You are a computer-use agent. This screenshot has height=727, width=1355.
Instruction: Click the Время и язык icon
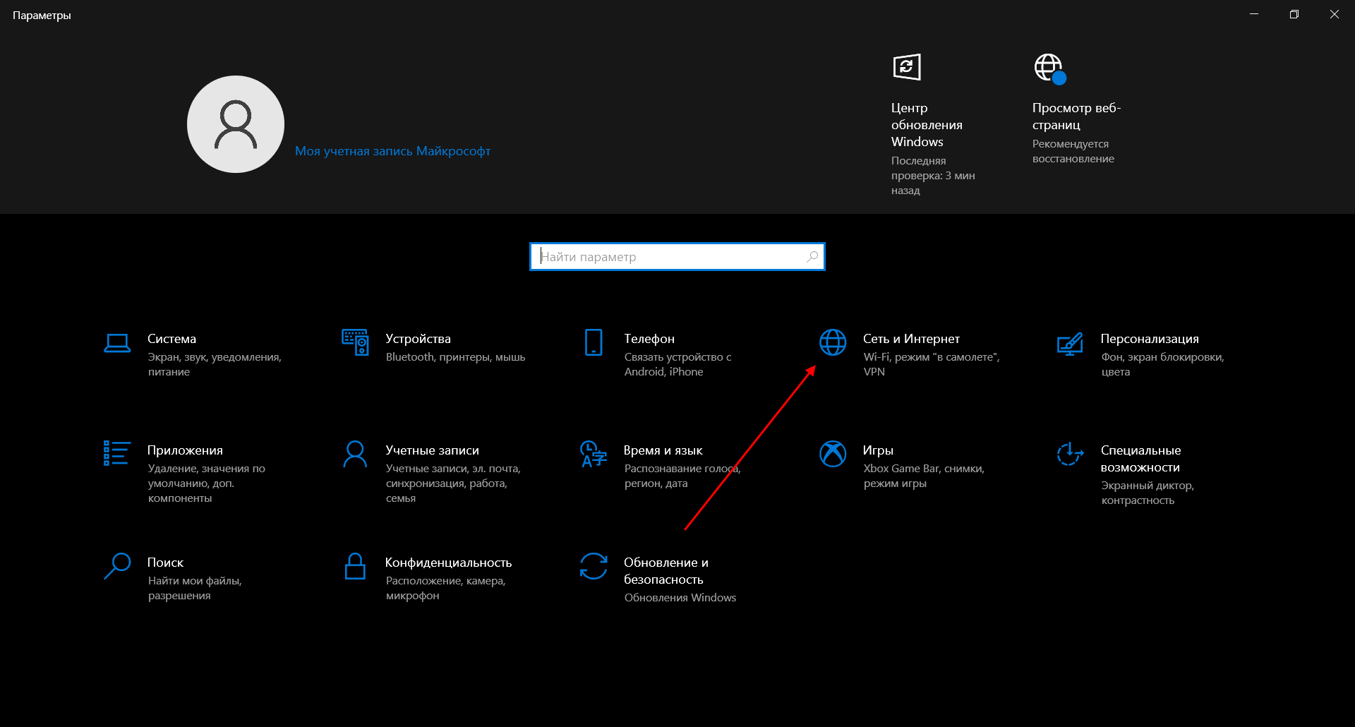(593, 454)
